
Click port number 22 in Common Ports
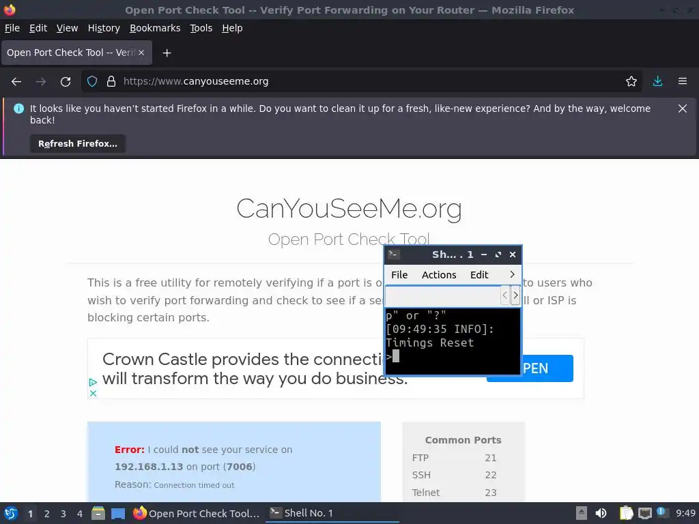tap(490, 475)
